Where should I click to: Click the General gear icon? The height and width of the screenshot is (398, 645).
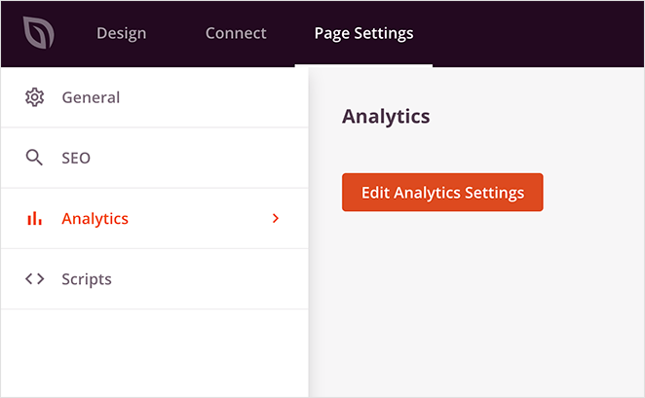coord(34,97)
